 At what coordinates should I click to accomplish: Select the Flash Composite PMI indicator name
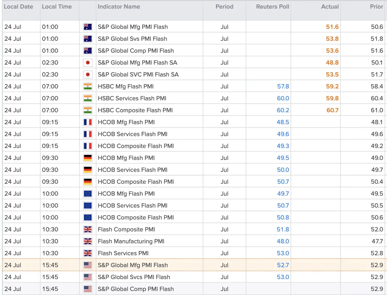pos(126,230)
